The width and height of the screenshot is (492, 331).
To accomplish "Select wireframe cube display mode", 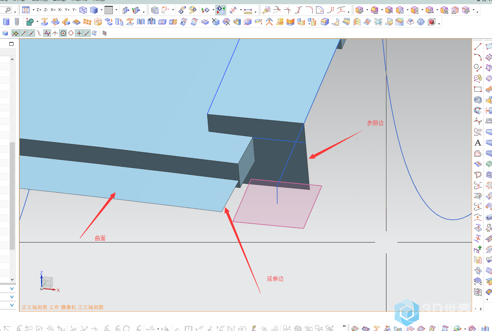I will pos(83,10).
